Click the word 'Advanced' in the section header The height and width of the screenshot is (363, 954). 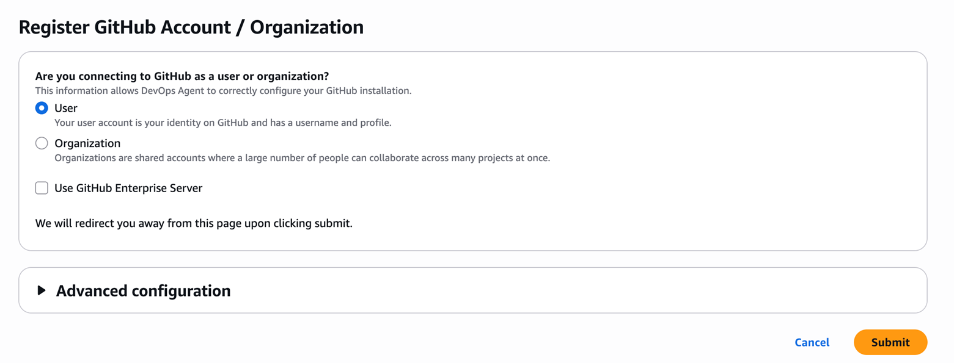(x=92, y=290)
